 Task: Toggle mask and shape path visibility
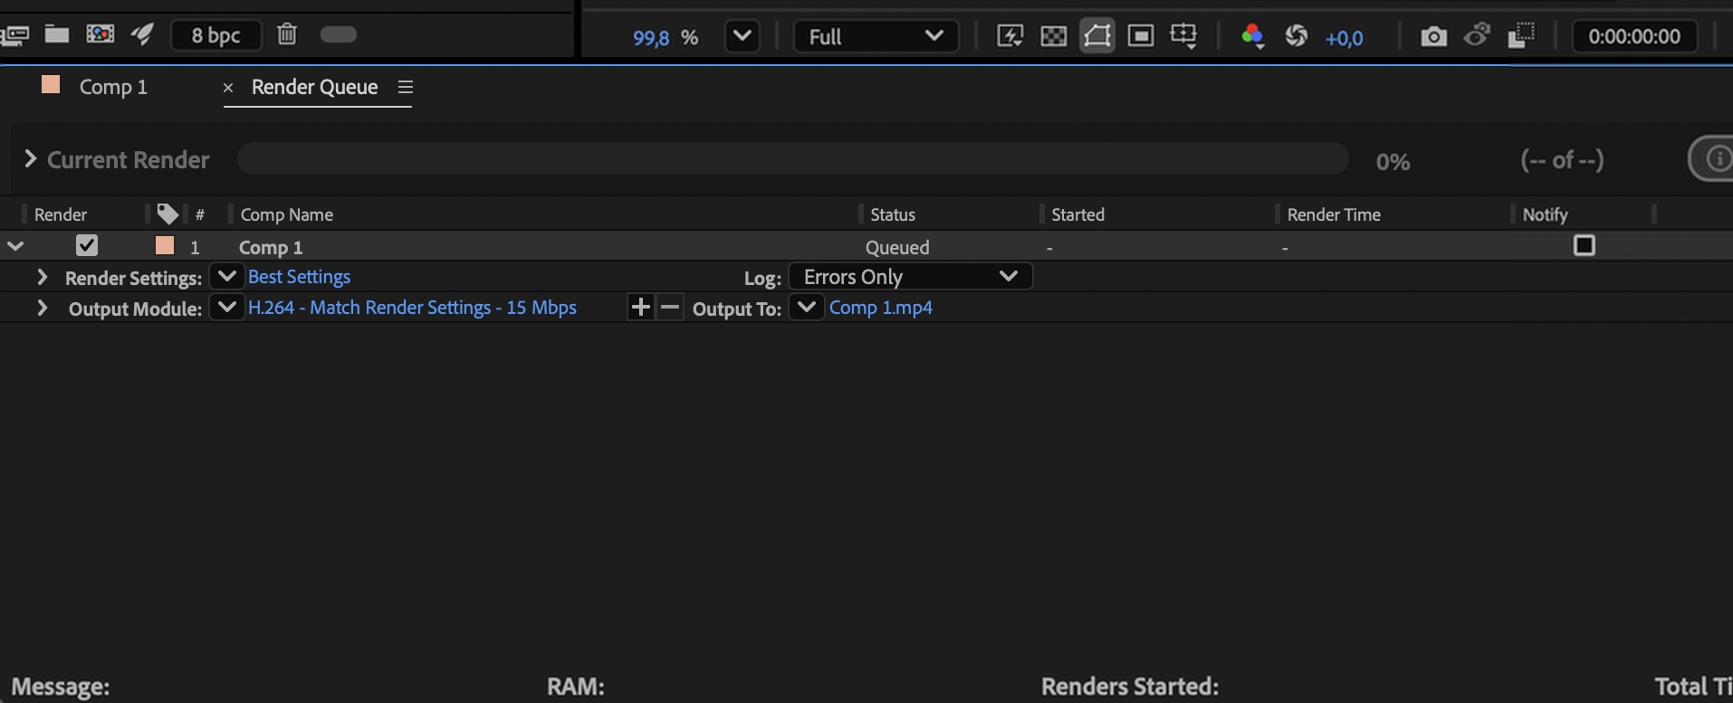pos(1096,36)
